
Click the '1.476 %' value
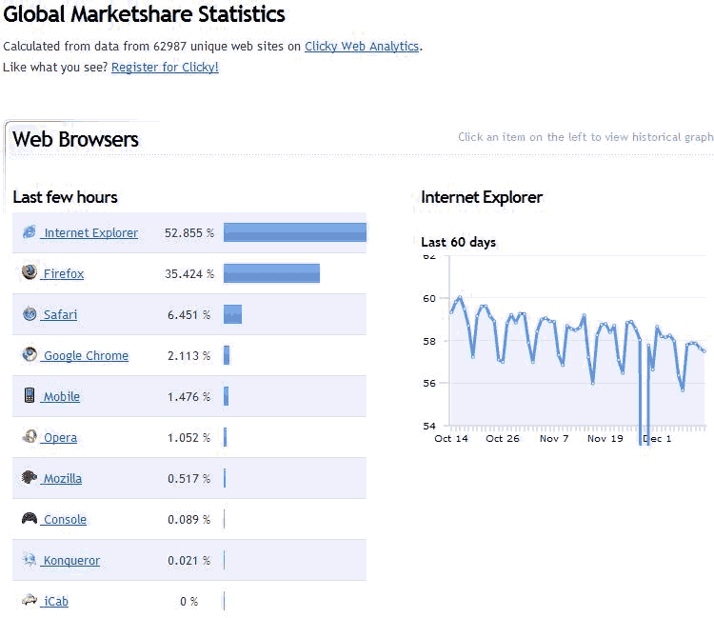[189, 397]
